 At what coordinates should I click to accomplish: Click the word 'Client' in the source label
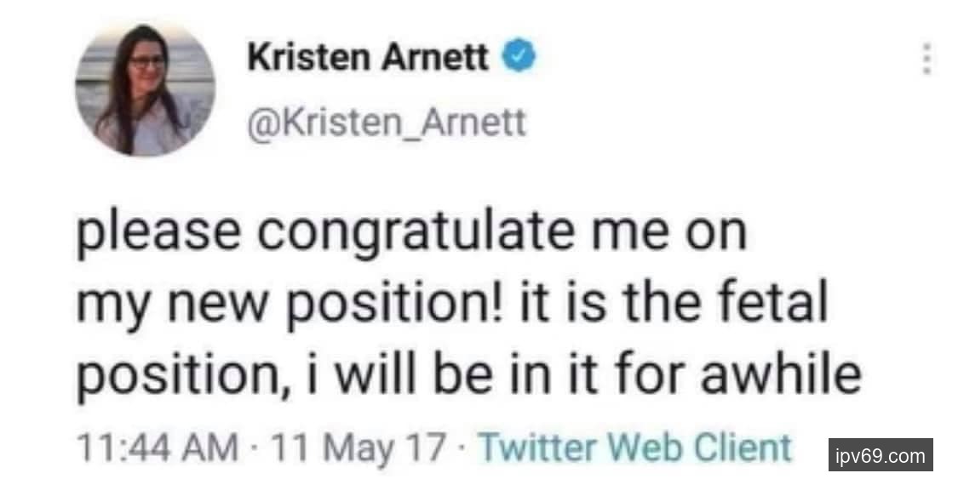(x=741, y=447)
